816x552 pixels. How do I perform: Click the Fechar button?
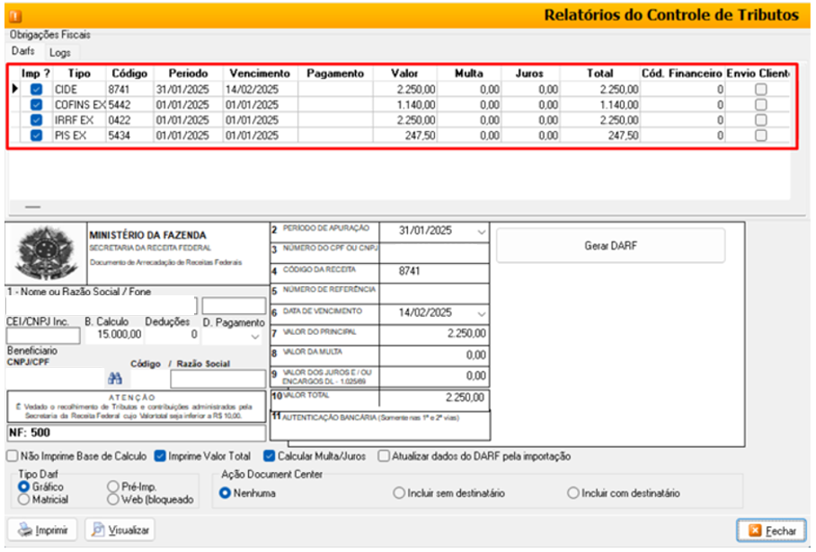click(x=771, y=530)
